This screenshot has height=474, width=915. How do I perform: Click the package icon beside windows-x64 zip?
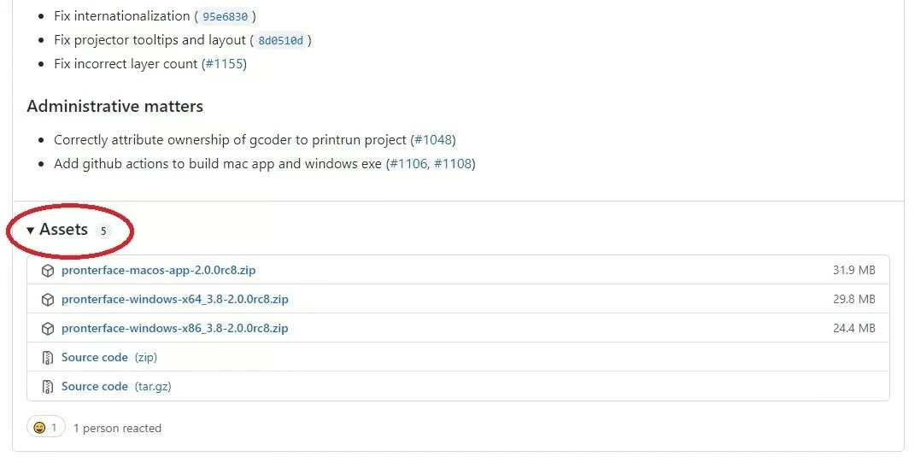click(x=48, y=300)
